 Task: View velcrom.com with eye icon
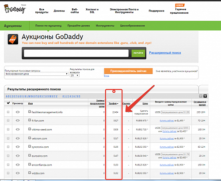18,138
